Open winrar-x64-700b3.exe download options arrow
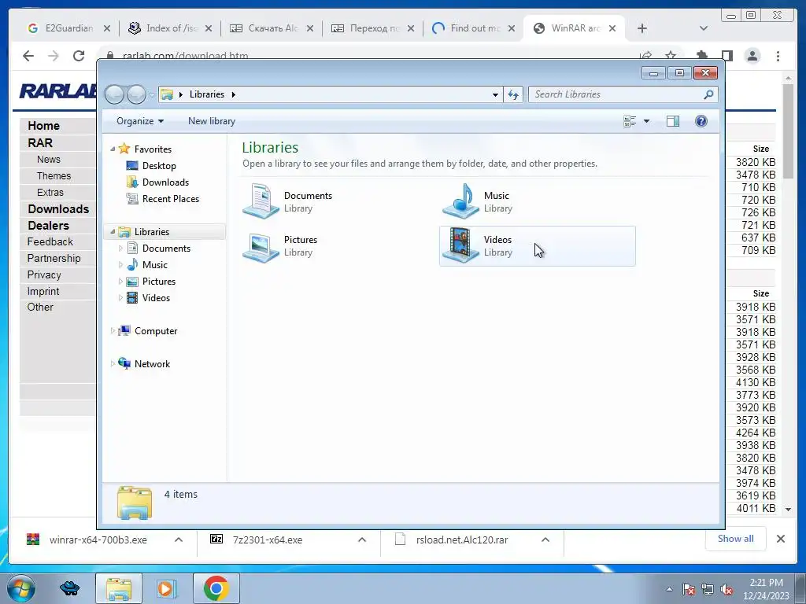The width and height of the screenshot is (806, 604). tap(179, 540)
